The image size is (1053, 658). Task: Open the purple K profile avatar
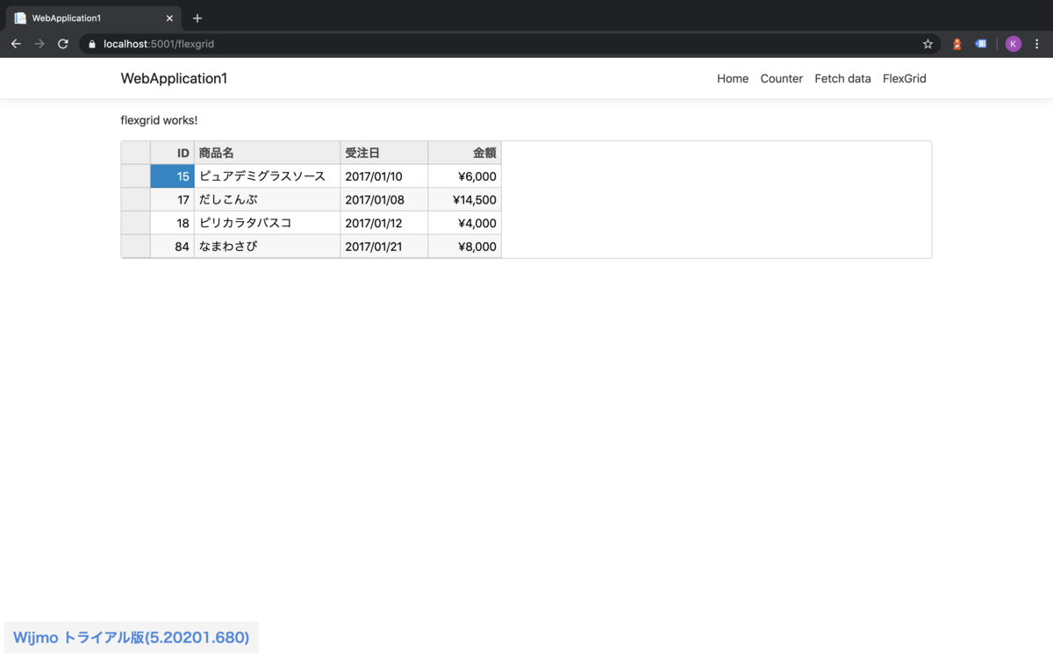[x=1014, y=44]
